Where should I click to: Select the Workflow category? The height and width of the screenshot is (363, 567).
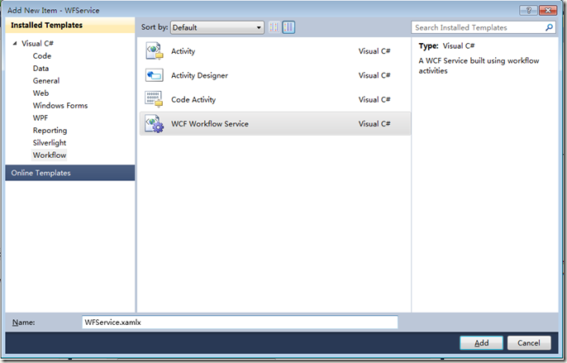(x=50, y=155)
